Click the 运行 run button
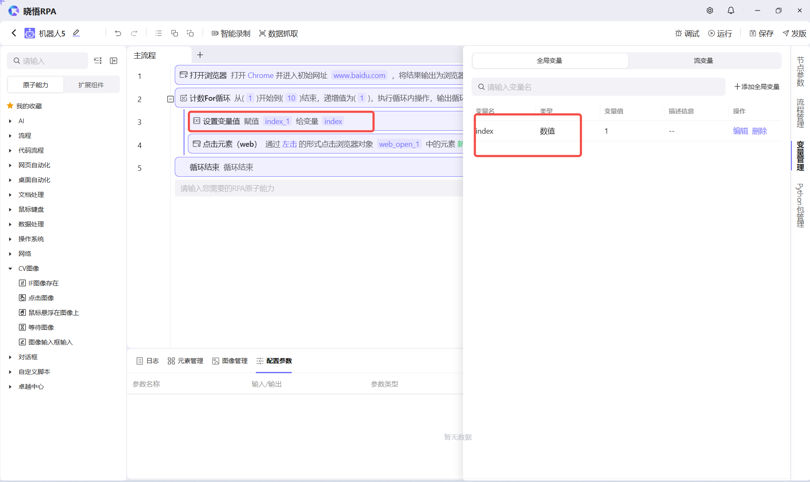The image size is (810, 482). click(x=720, y=33)
